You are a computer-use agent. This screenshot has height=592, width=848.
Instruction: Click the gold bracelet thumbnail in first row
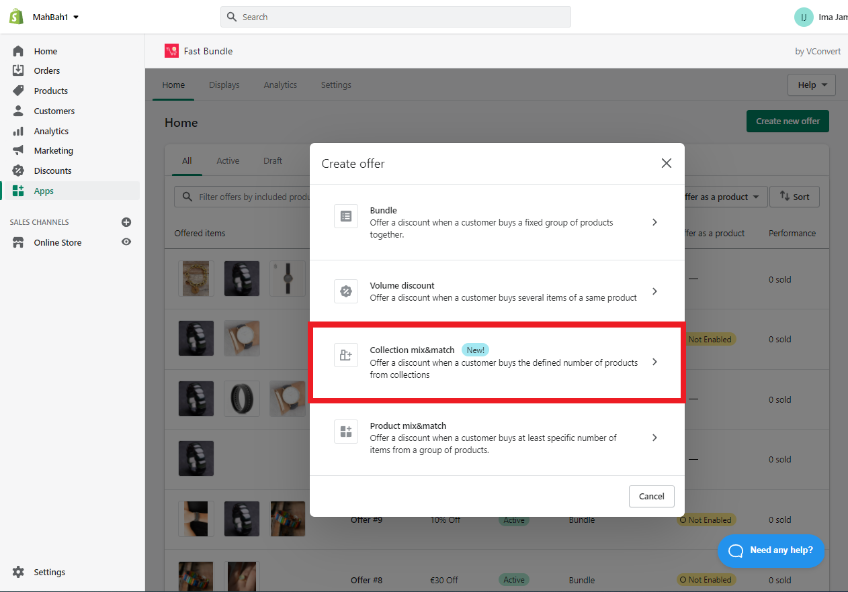(196, 279)
